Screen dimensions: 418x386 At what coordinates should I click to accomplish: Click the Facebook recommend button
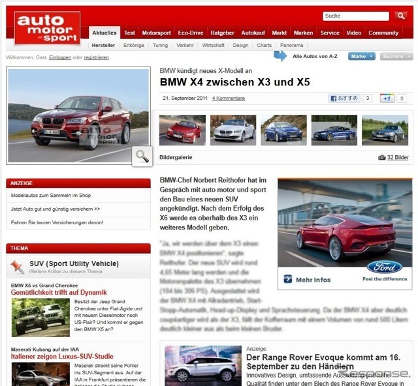coord(344,98)
